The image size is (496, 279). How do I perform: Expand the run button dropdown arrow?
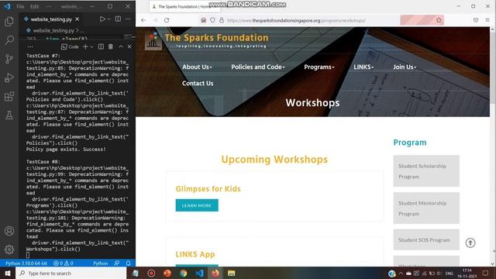click(108, 19)
